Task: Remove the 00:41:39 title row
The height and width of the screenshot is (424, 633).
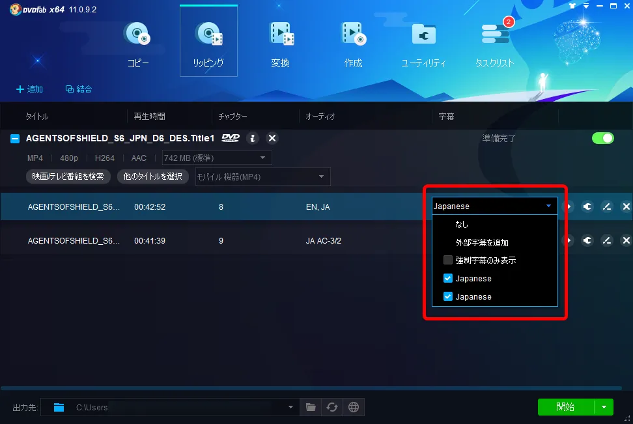Action: (626, 241)
